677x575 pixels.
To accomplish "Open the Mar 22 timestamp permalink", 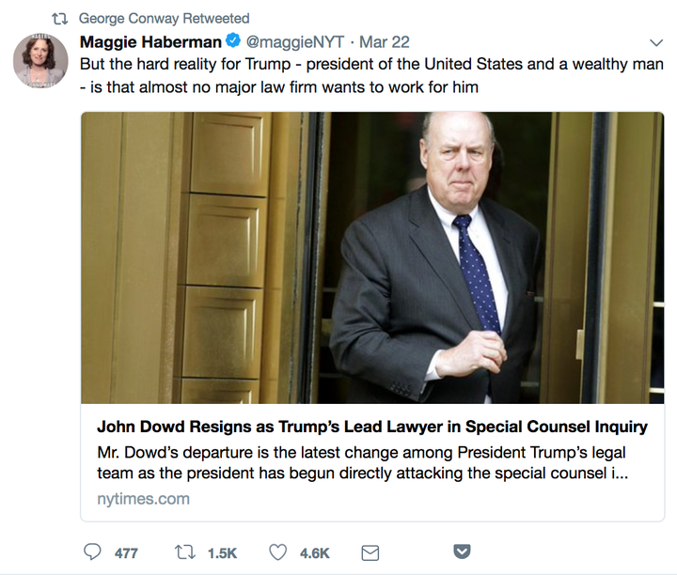I will pyautogui.click(x=385, y=42).
